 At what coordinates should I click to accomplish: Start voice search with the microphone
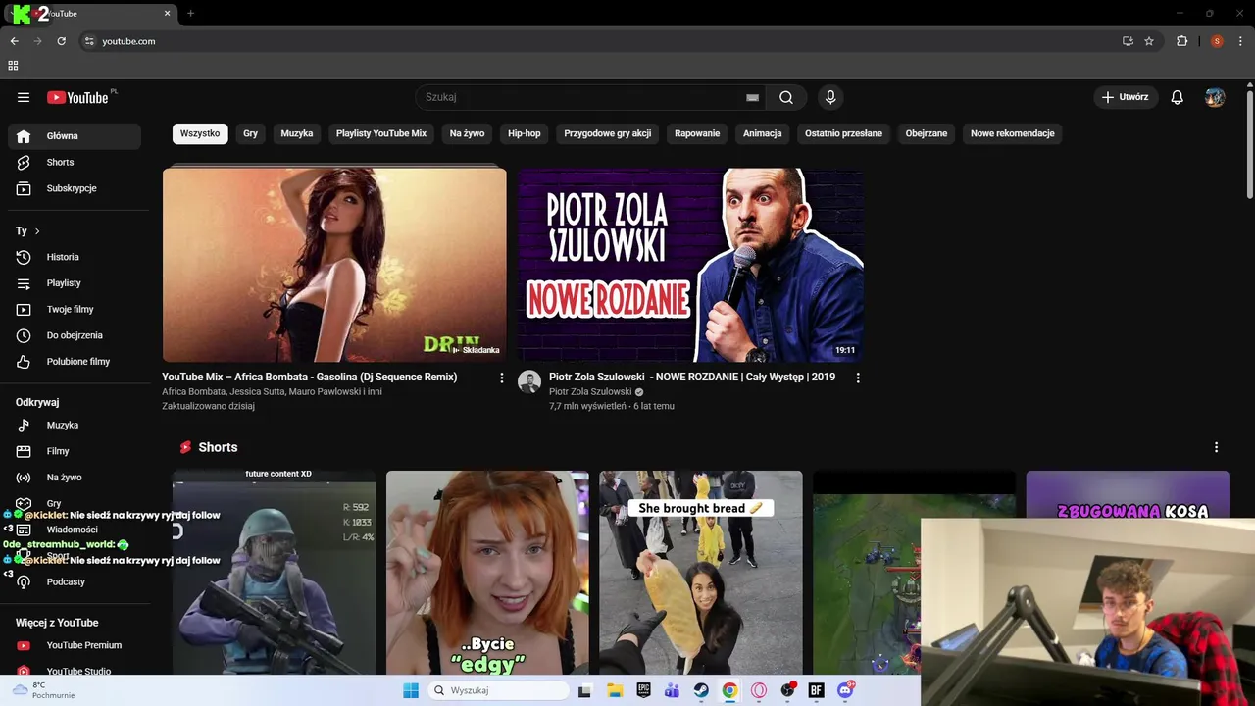[x=830, y=97]
